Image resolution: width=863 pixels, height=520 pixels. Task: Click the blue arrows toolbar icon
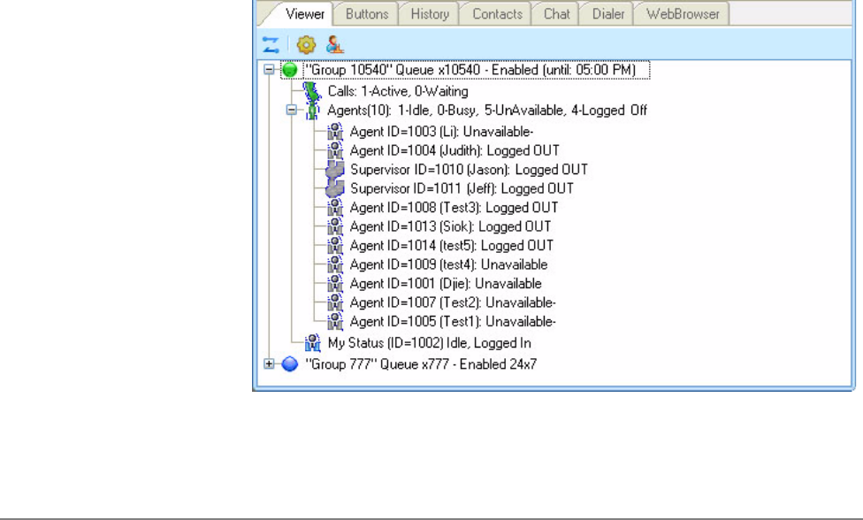[x=271, y=44]
